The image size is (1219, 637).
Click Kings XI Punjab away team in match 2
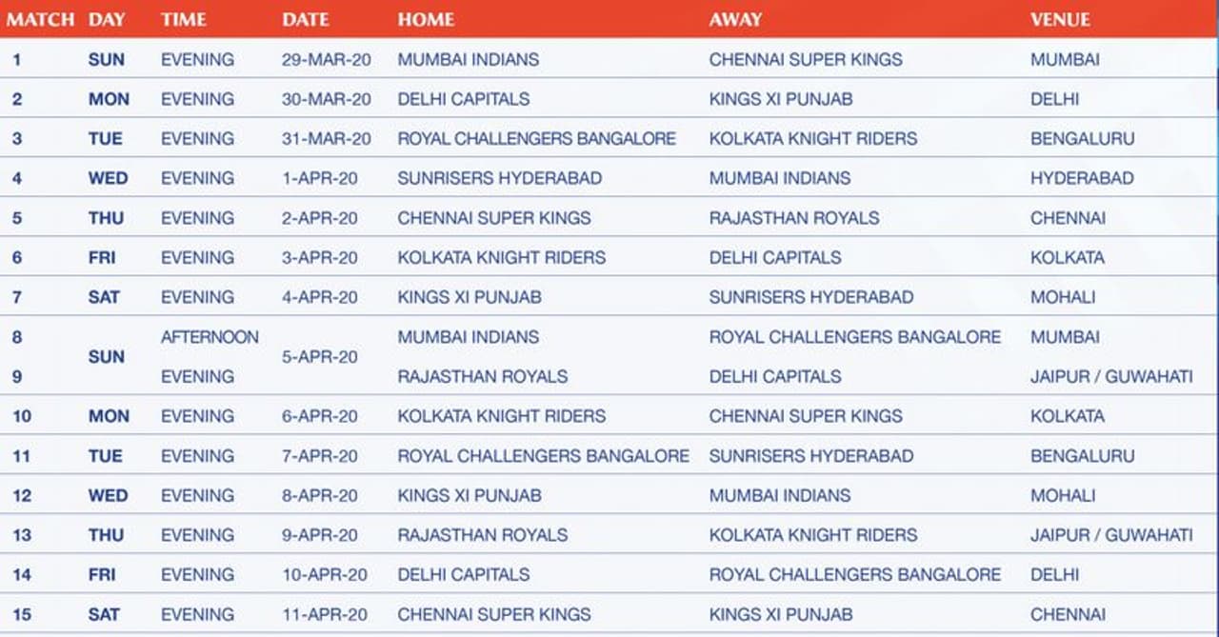[780, 99]
